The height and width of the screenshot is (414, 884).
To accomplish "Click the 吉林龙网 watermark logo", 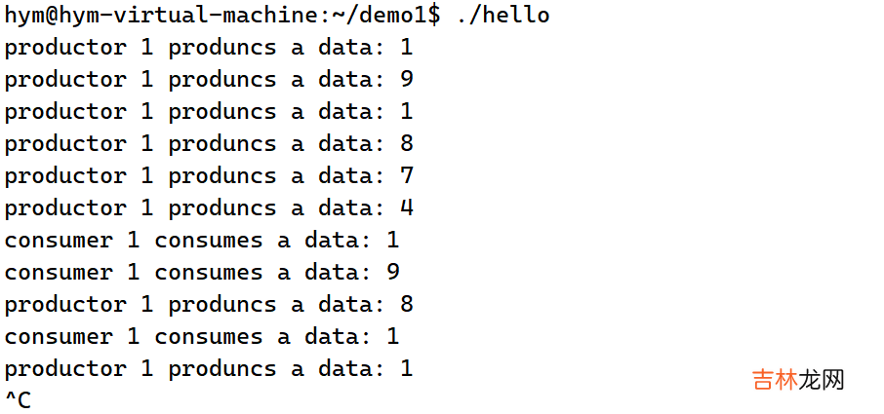I will point(798,380).
